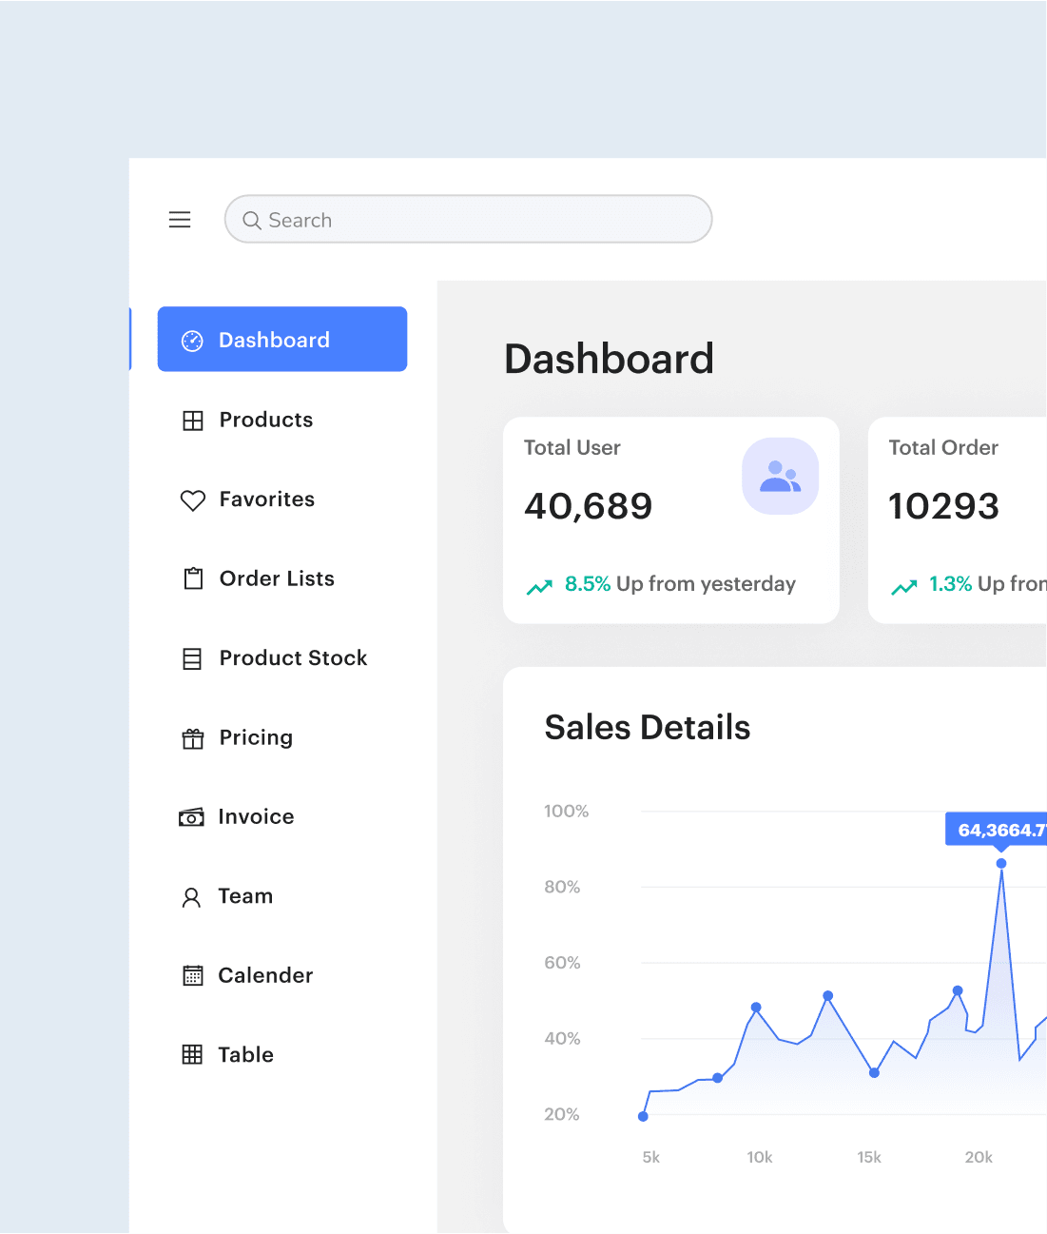Click the Favorites heart icon
The image size is (1047, 1234).
pyautogui.click(x=193, y=500)
